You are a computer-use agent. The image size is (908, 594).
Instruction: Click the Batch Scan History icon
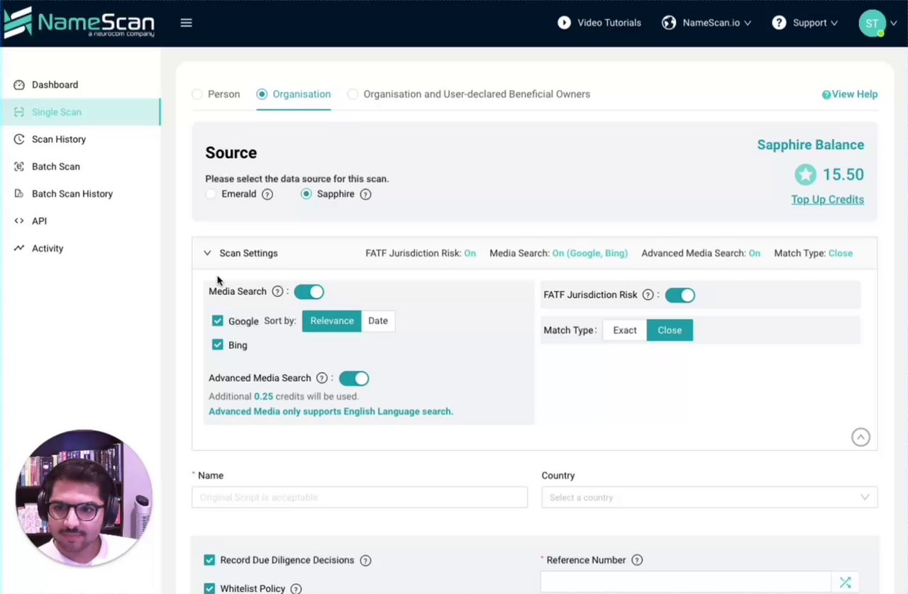pyautogui.click(x=19, y=194)
